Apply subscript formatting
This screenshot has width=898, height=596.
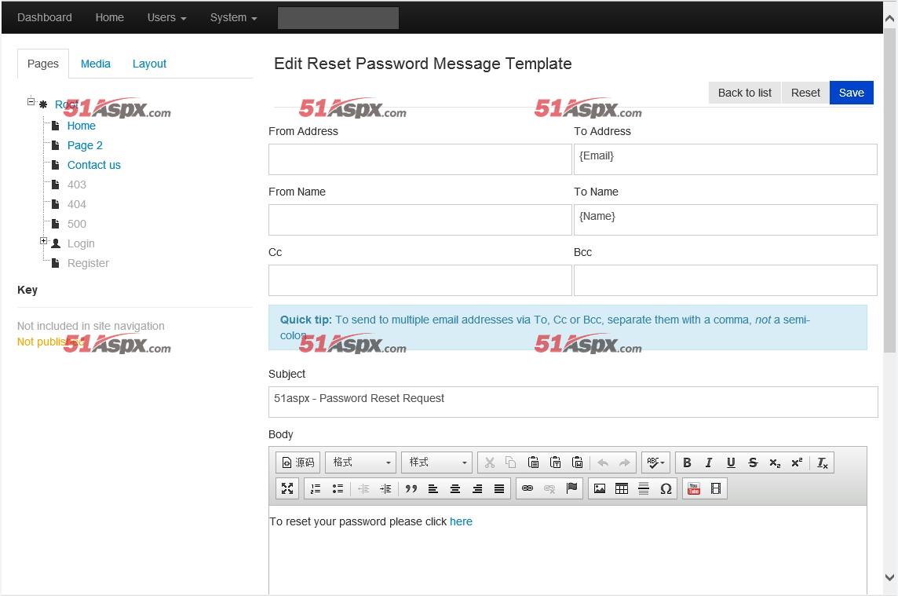click(775, 463)
